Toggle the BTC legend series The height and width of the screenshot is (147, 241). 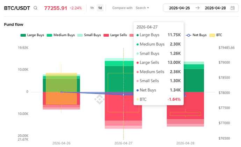click(216, 35)
